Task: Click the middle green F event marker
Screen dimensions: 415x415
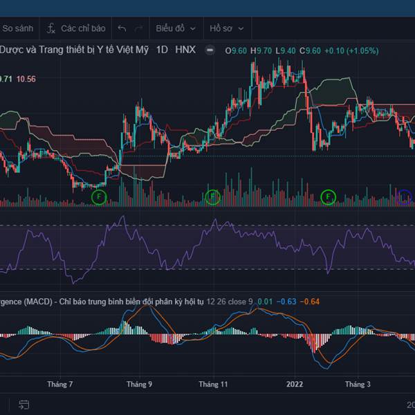Action: 213,198
